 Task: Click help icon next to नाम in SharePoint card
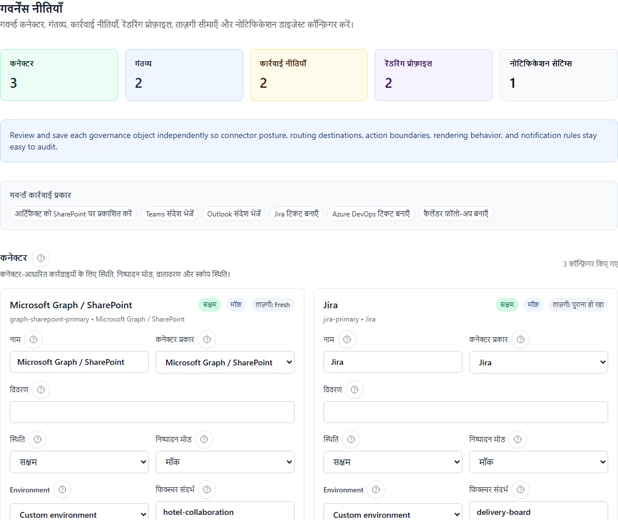click(x=33, y=339)
